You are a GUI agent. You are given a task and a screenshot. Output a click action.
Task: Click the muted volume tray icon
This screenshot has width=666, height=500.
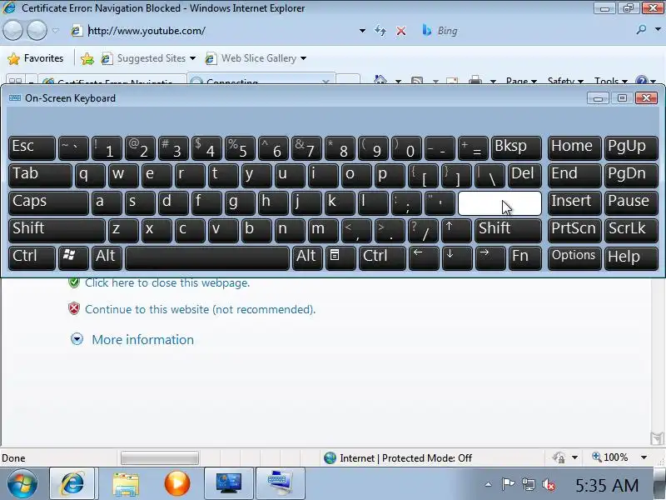click(549, 484)
